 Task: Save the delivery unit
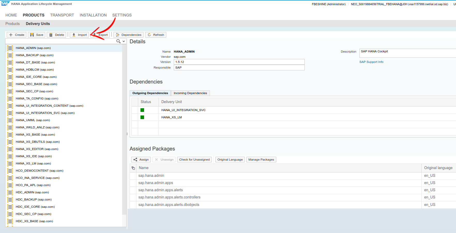tap(37, 35)
